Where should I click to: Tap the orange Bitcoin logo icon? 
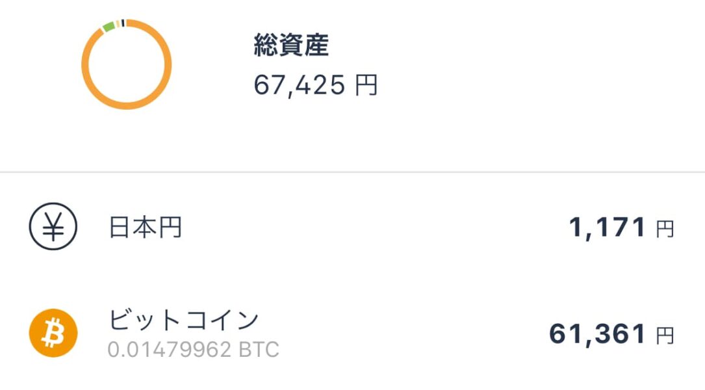(53, 333)
